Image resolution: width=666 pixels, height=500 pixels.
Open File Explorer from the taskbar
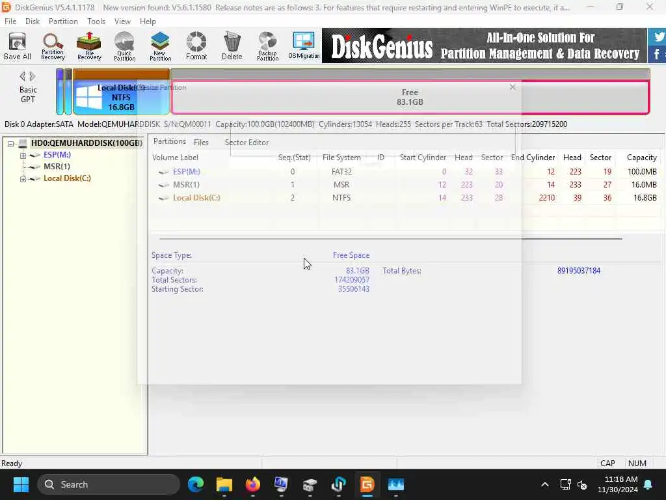coord(224,484)
